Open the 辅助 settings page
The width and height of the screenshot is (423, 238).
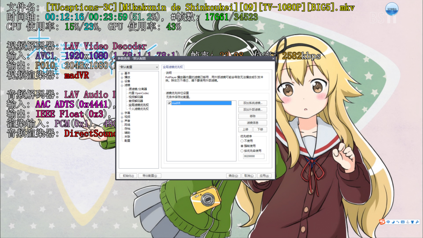point(127,133)
